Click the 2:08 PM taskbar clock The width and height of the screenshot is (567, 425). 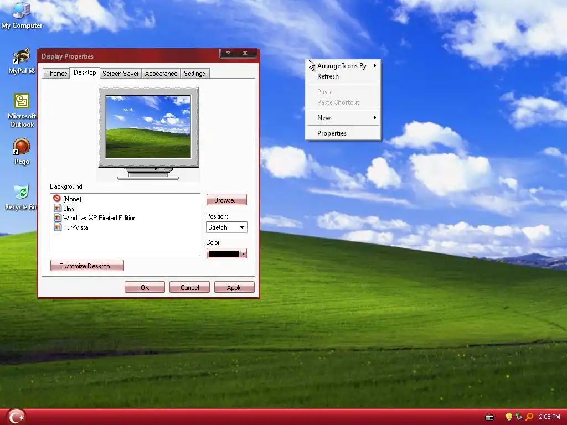[x=549, y=417]
